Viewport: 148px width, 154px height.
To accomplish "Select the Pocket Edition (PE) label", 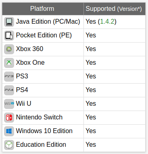I will coord(44,35).
